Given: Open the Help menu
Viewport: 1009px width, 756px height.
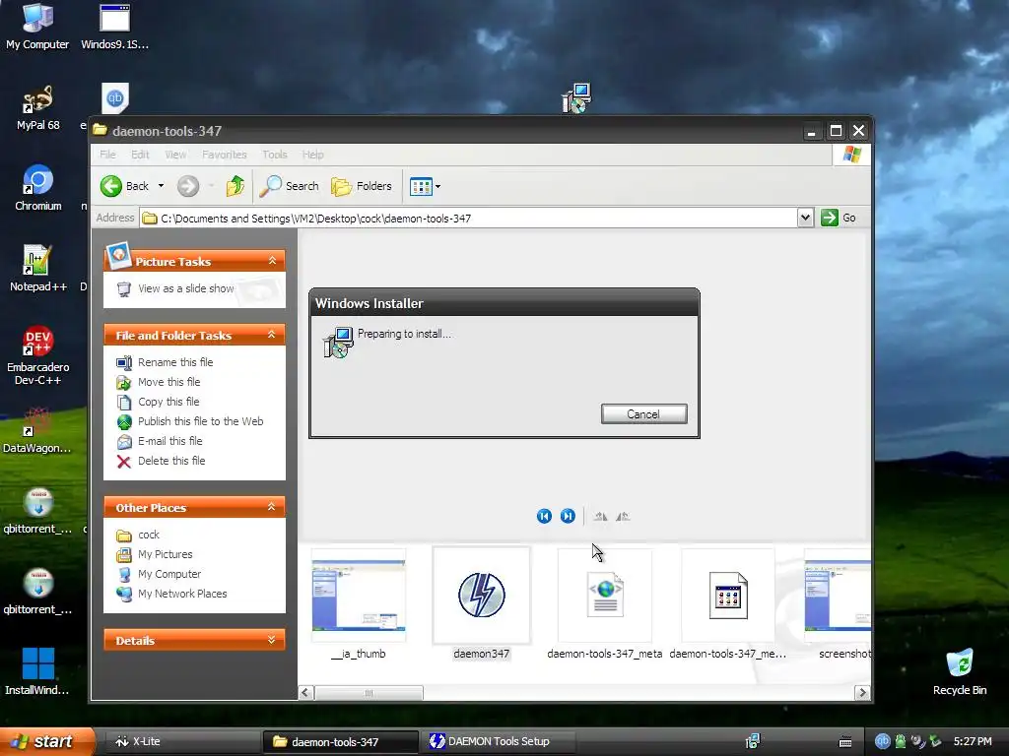Looking at the screenshot, I should pyautogui.click(x=312, y=155).
